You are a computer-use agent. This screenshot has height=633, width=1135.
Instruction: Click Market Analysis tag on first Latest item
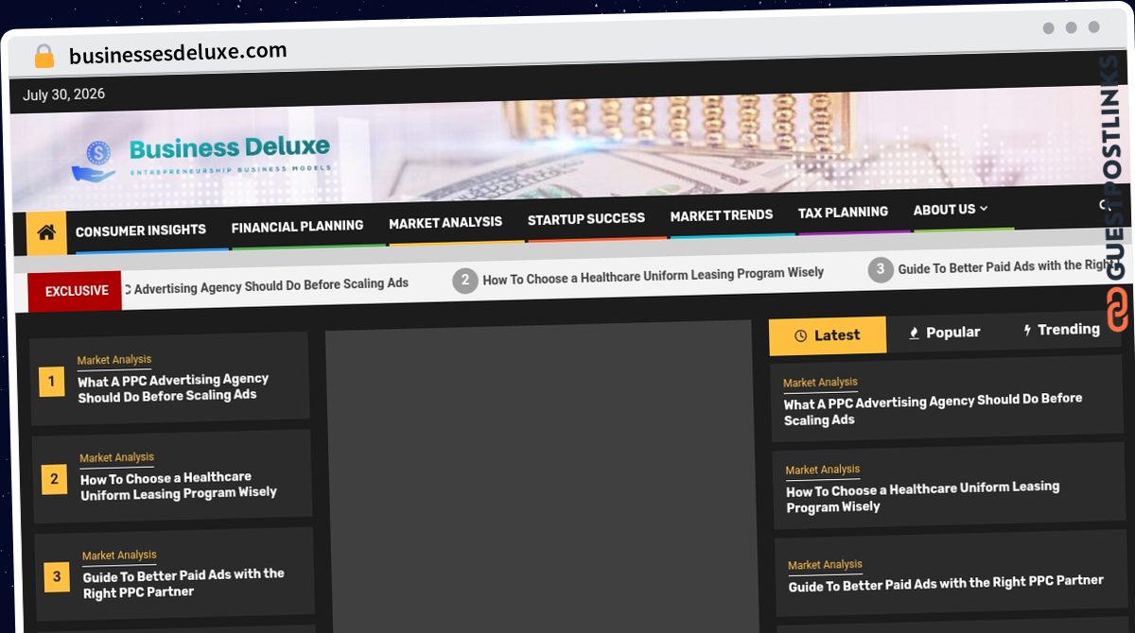click(x=820, y=383)
